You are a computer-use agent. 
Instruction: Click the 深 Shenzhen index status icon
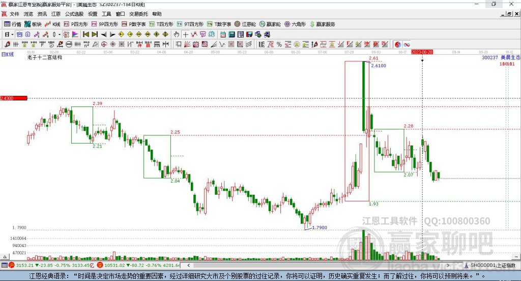click(x=100, y=265)
